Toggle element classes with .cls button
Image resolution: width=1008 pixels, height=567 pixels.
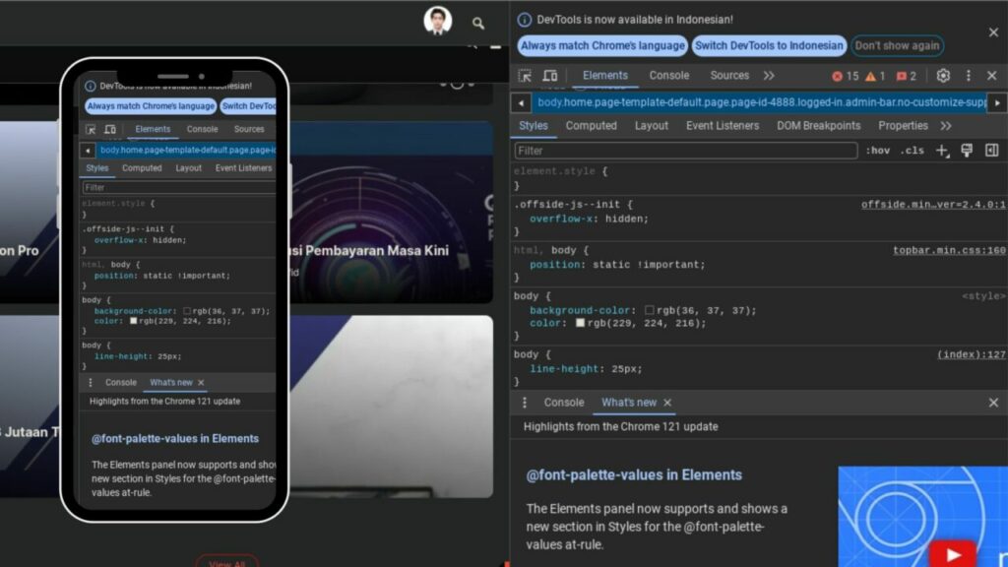[x=912, y=150]
